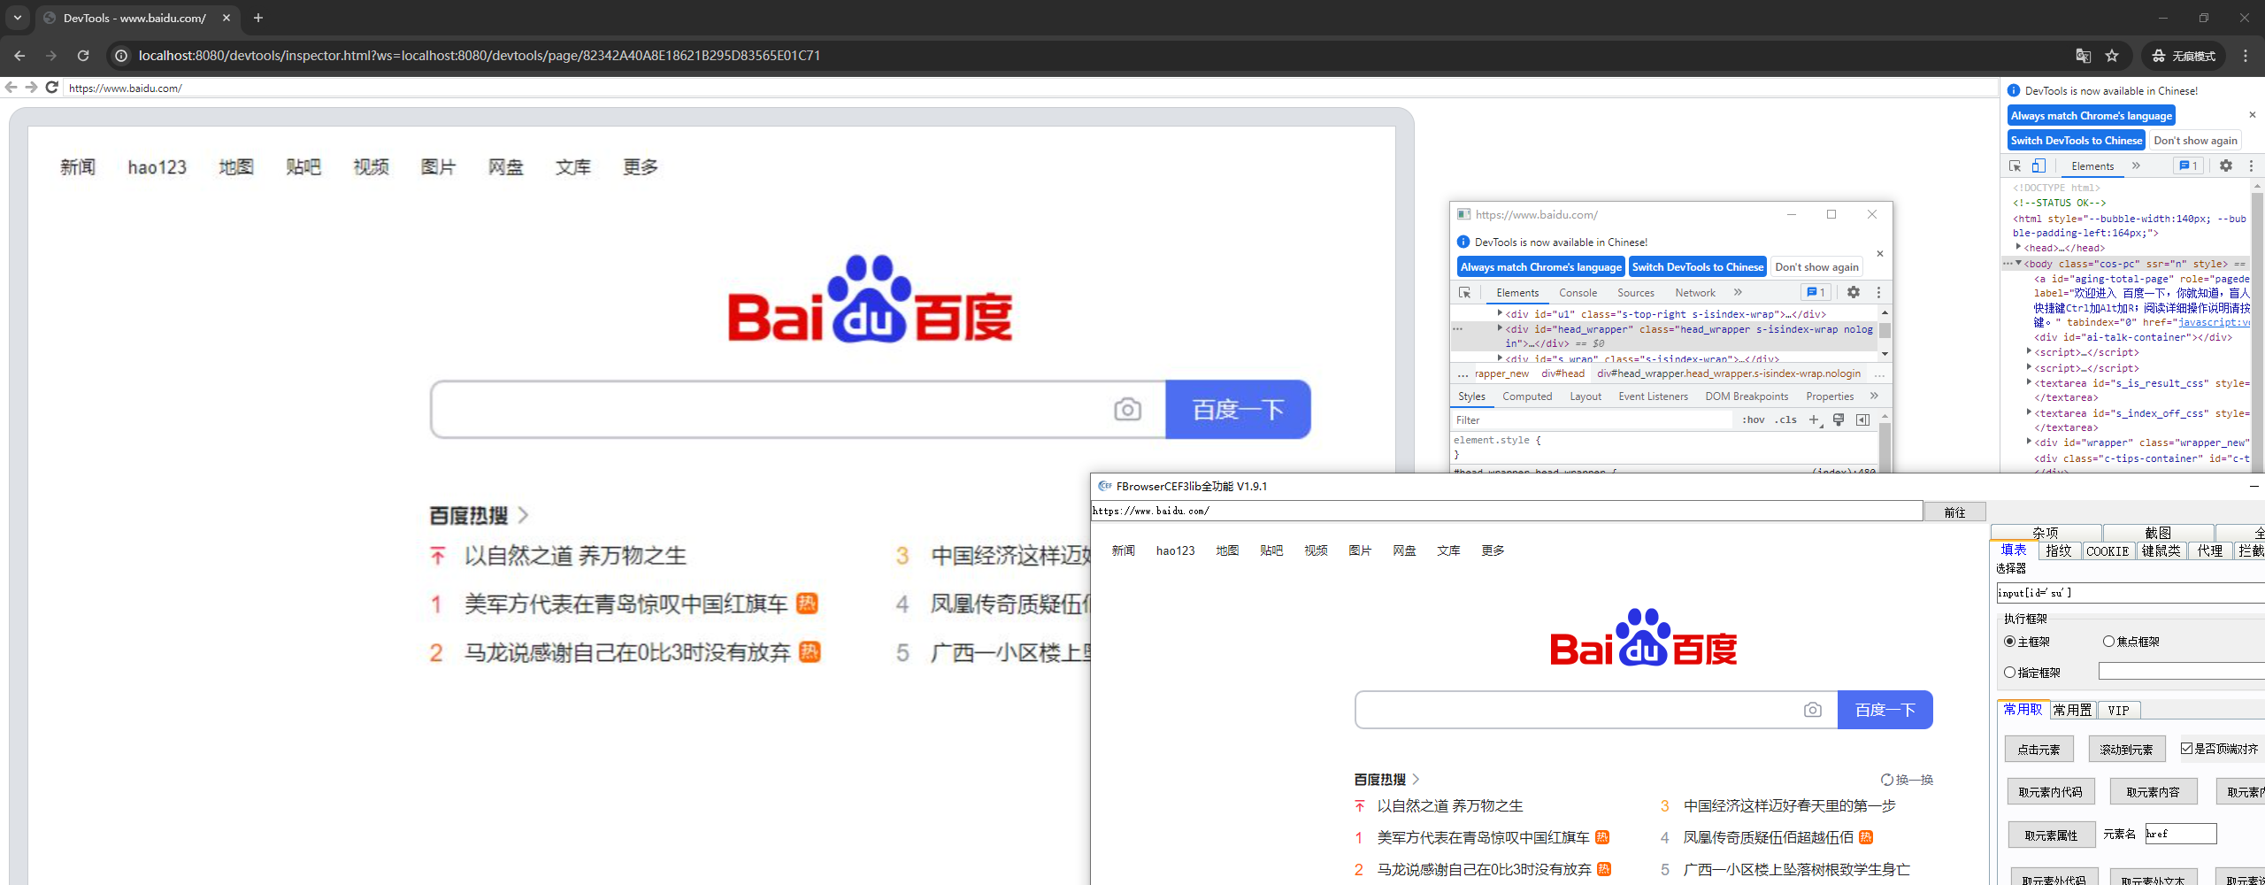
Task: Open issues counter badge in right DevTools panel
Action: [x=2188, y=165]
